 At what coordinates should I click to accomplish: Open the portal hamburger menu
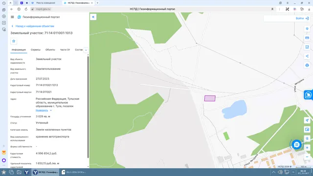click(x=12, y=17)
